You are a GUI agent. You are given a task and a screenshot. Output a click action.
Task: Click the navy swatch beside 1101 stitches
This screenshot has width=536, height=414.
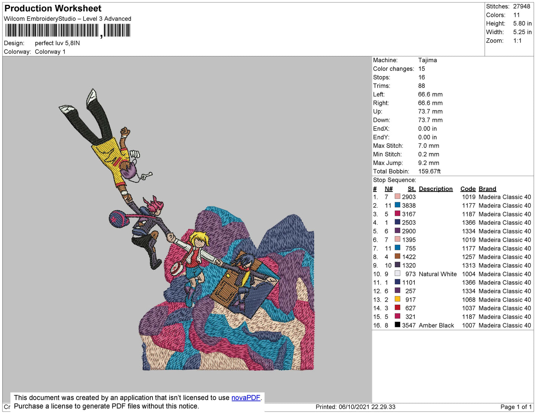397,282
